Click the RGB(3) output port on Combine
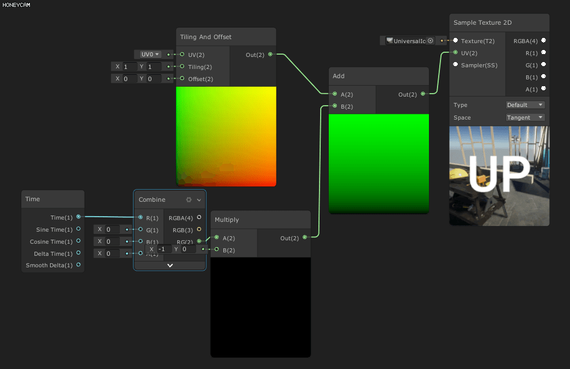570x369 pixels. click(x=199, y=229)
